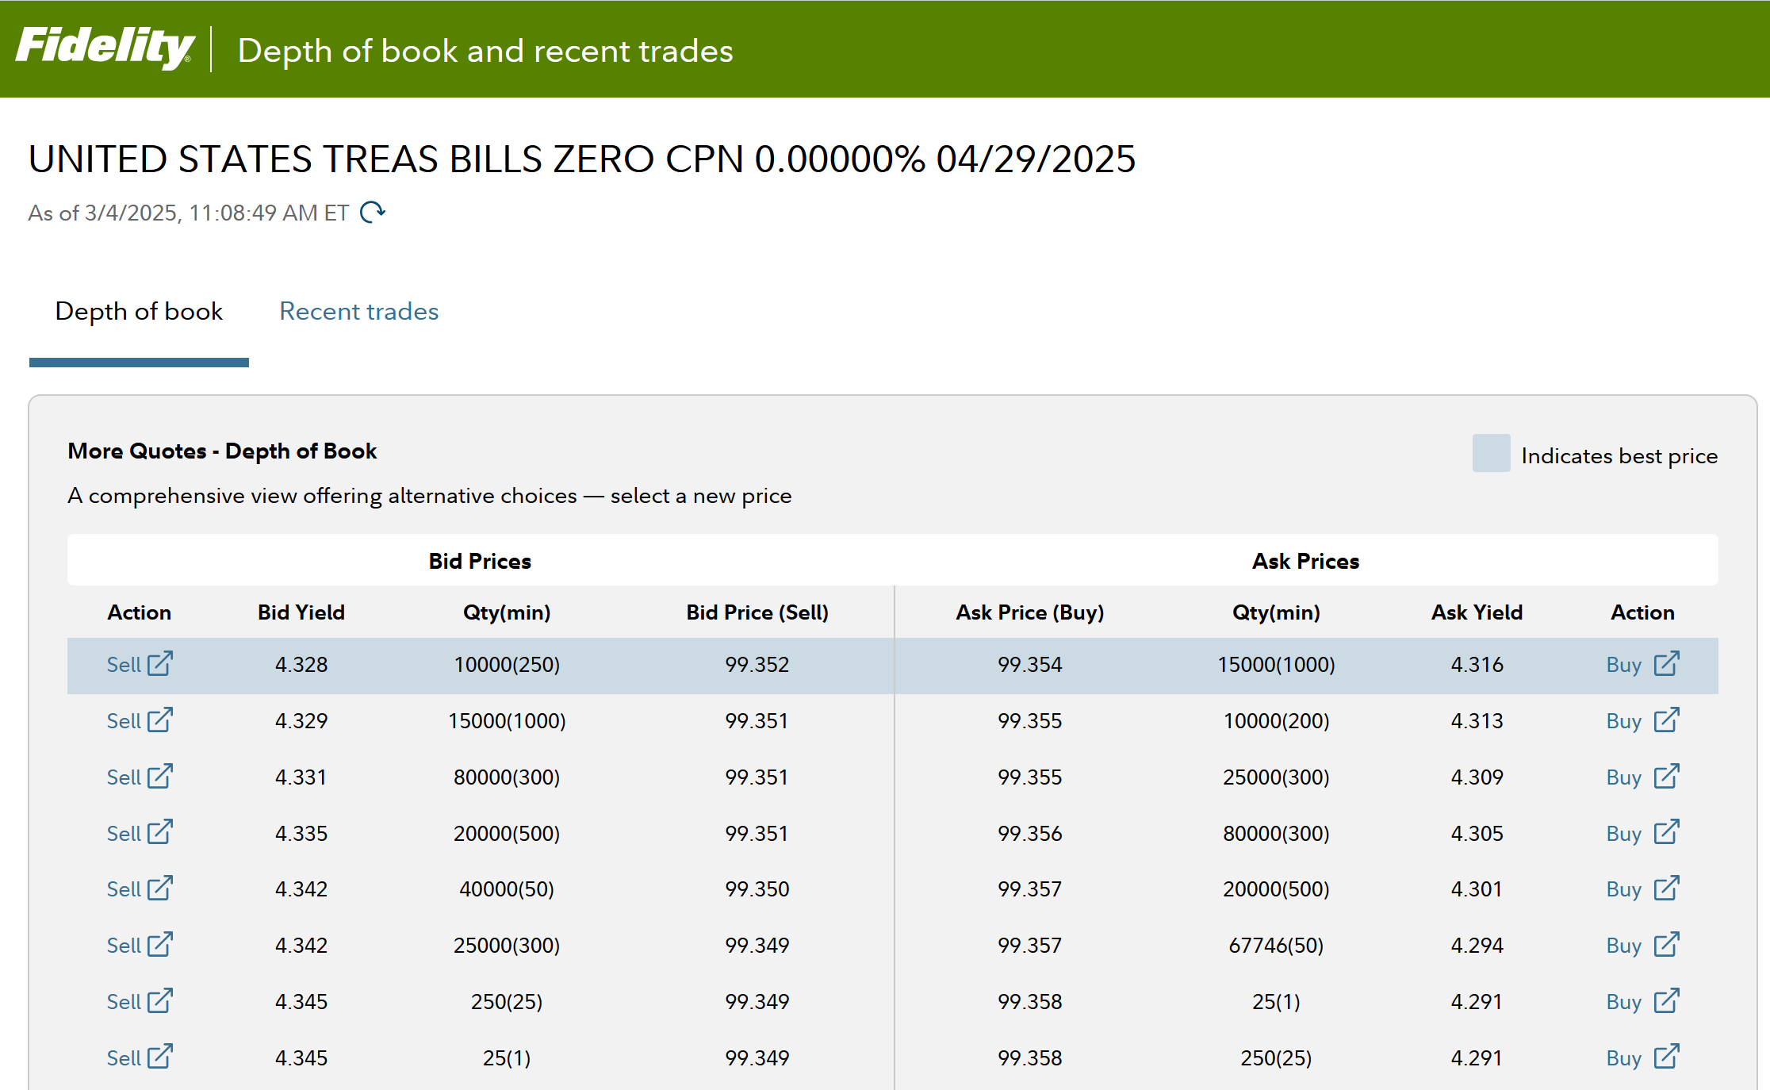Click Buy link at ask price 99.355 qty 25000(300)
1770x1090 pixels.
1622,777
